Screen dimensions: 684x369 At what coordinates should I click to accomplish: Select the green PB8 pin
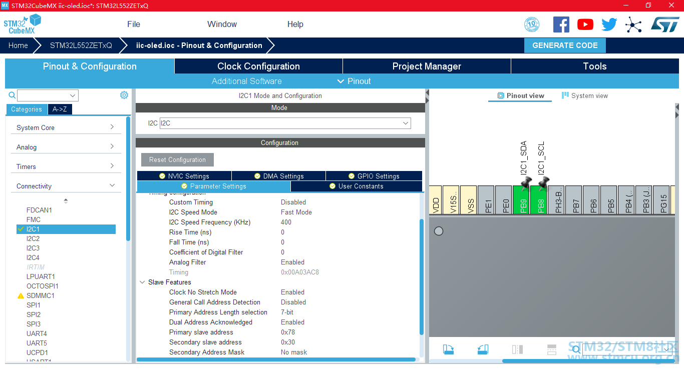[539, 200]
